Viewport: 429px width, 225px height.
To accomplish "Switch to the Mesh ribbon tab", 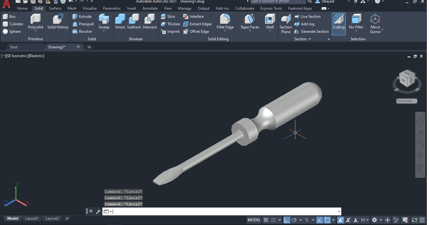I will point(72,8).
